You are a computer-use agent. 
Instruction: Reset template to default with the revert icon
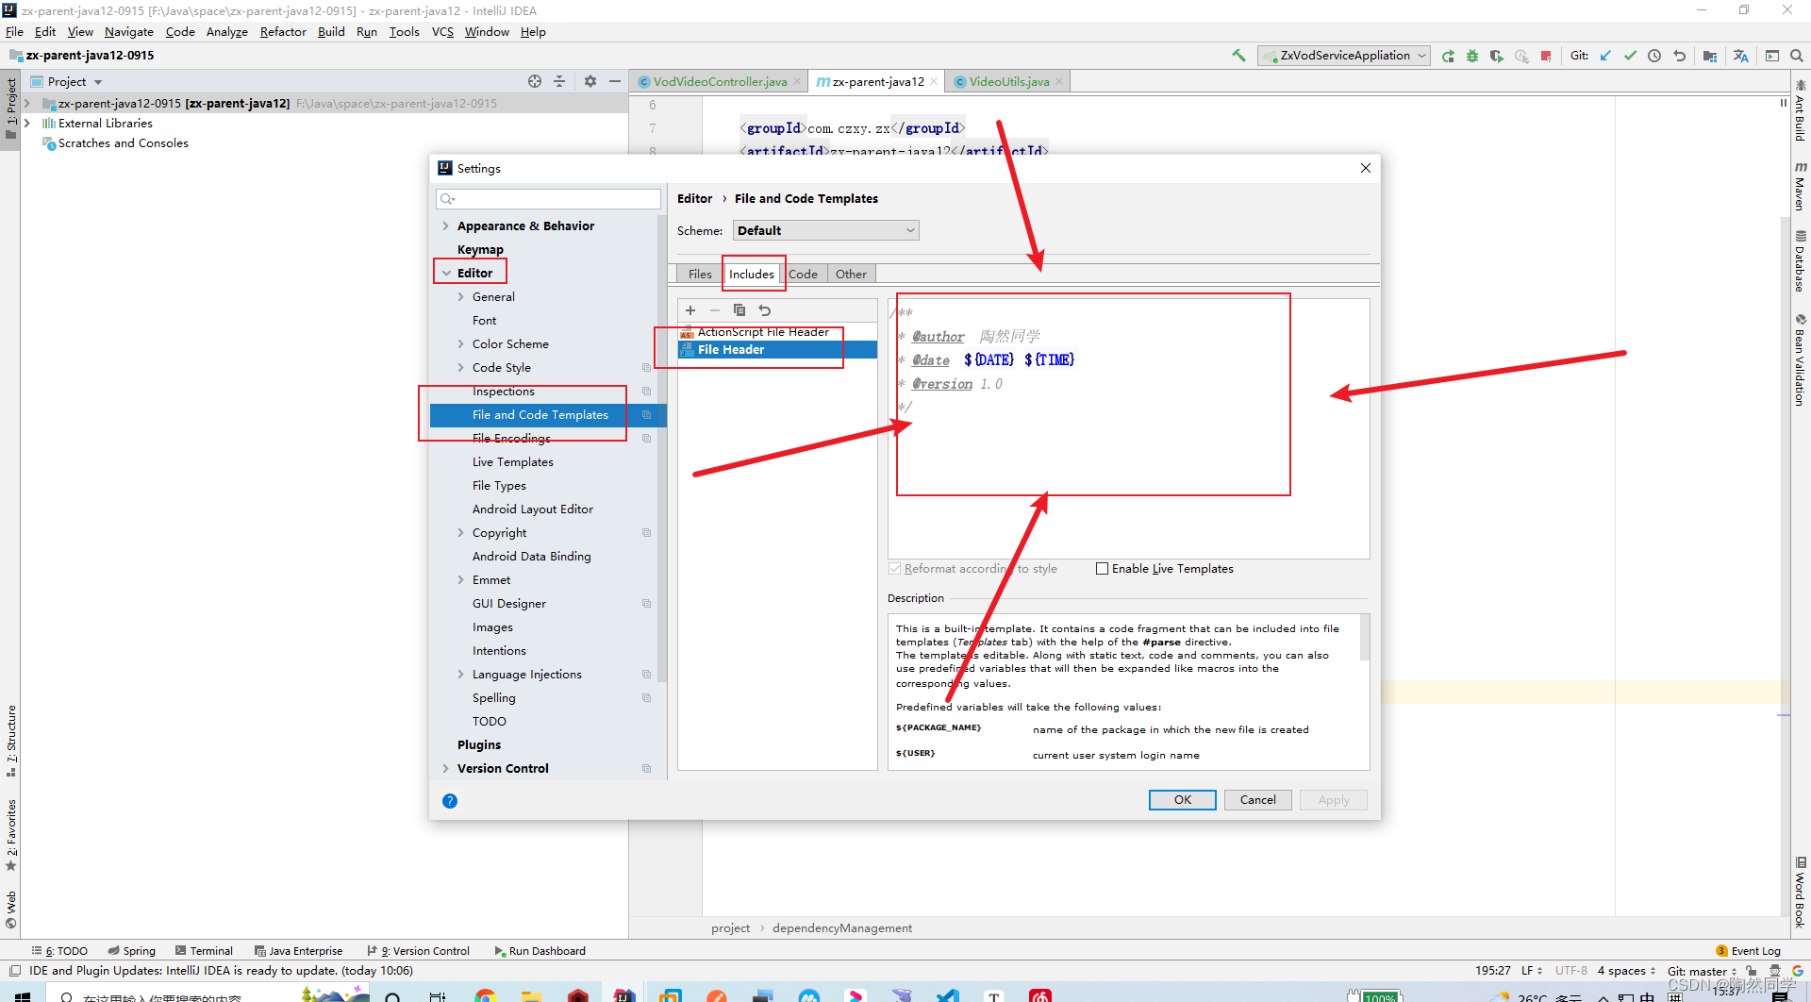pyautogui.click(x=765, y=310)
